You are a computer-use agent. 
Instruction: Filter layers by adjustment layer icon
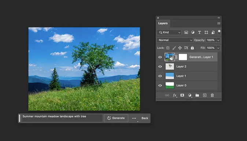[193, 33]
